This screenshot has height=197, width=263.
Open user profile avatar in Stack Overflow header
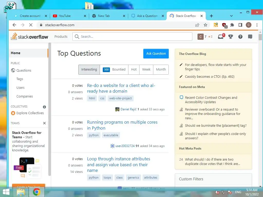200,36
